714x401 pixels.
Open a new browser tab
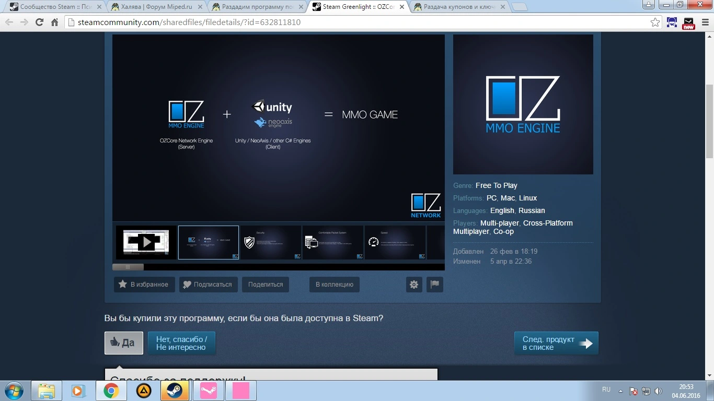pos(519,7)
